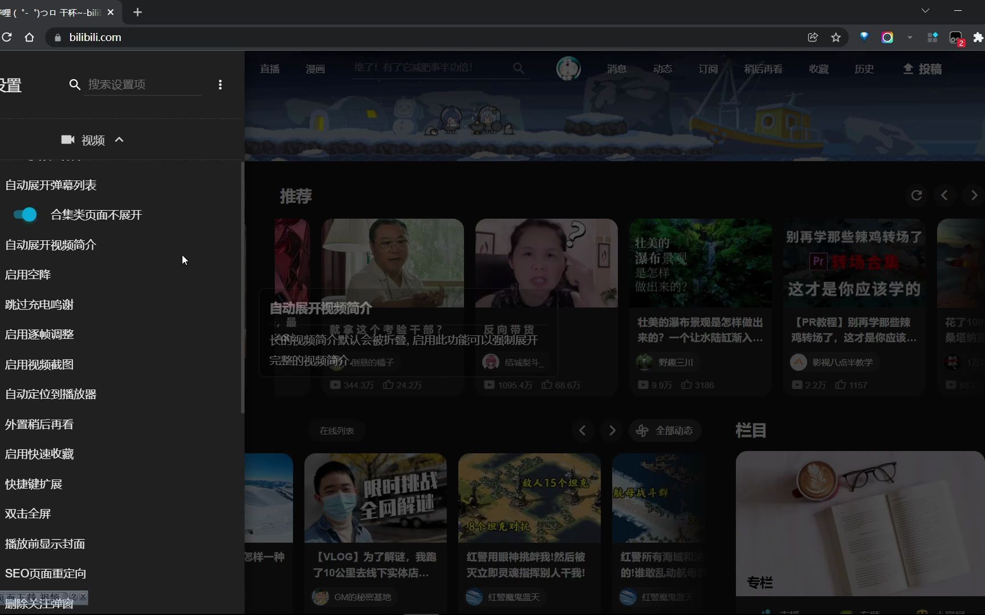Open the 直播 navigation link
The image size is (985, 615).
270,69
